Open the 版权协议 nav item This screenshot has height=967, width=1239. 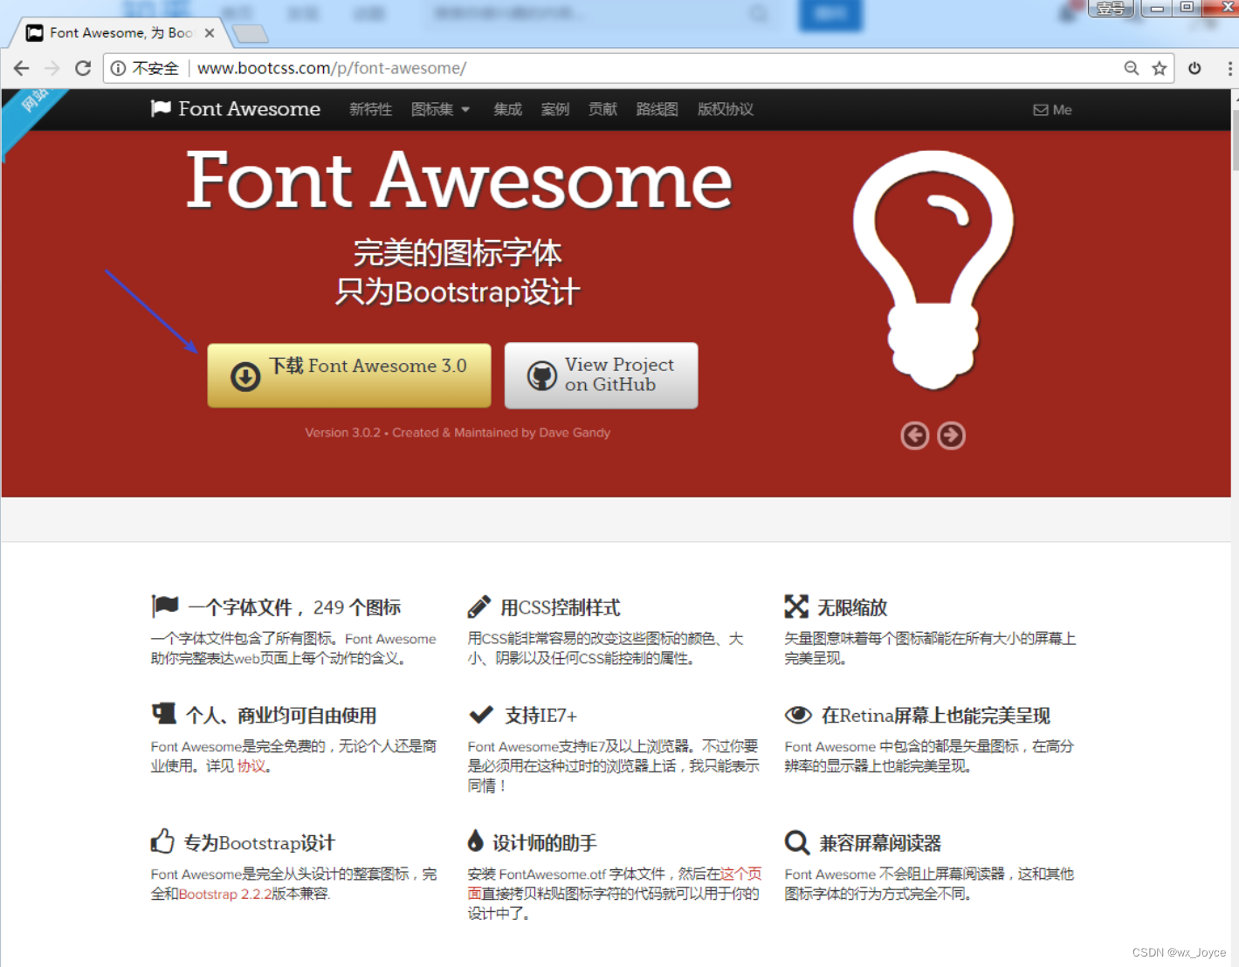726,109
